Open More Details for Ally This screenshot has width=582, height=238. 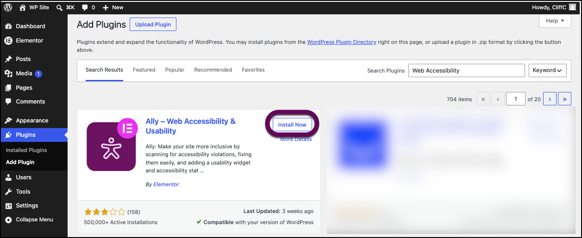point(296,139)
